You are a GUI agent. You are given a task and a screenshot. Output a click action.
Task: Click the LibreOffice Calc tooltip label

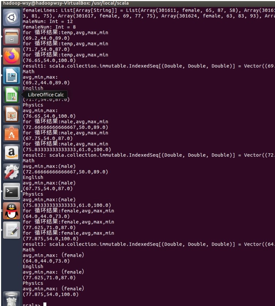pos(46,95)
